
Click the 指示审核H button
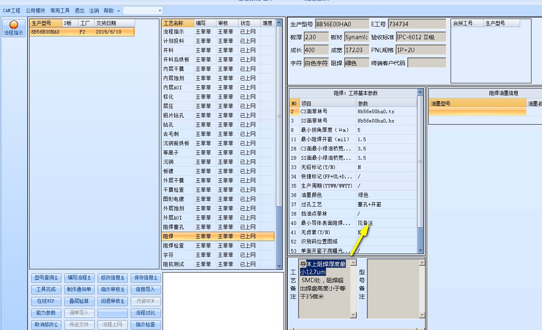pyautogui.click(x=112, y=290)
